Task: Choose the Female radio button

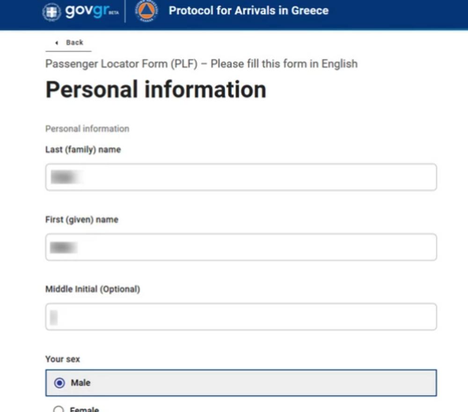Action: point(58,409)
